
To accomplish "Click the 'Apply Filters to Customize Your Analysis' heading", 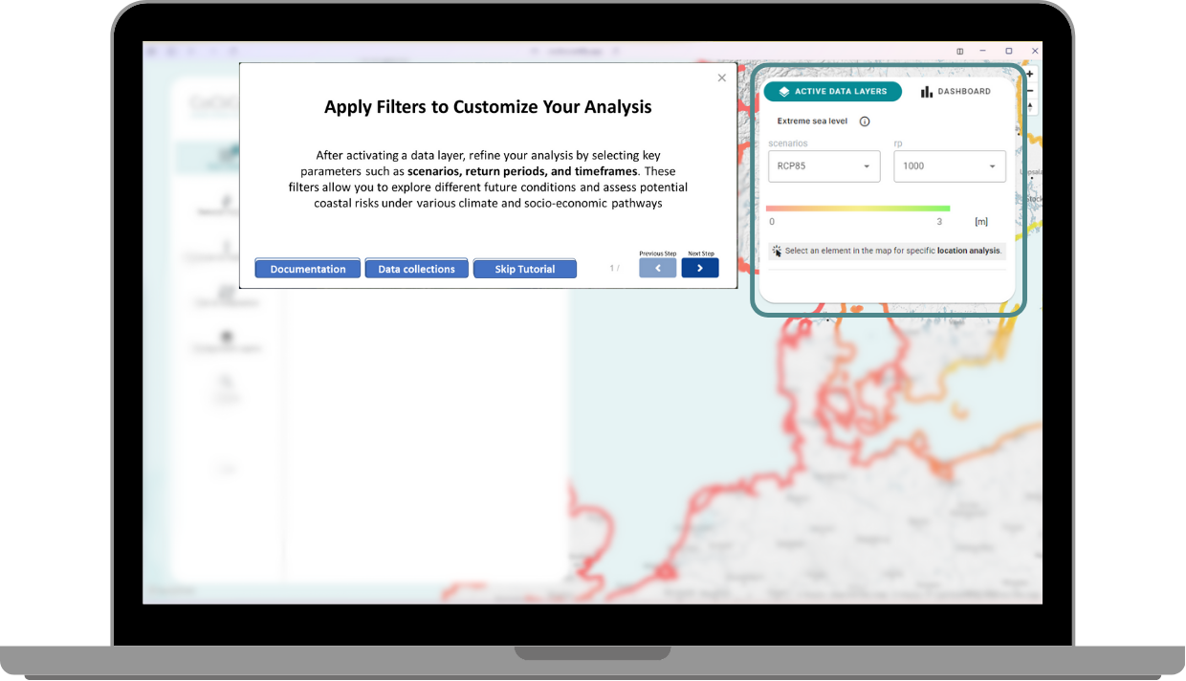I will 488,107.
